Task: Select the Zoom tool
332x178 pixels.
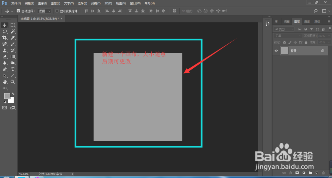Action: point(13,82)
